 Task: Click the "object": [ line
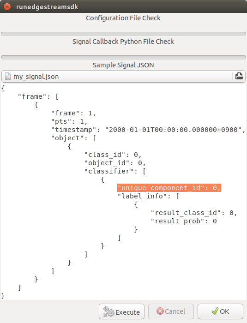[x=73, y=138]
